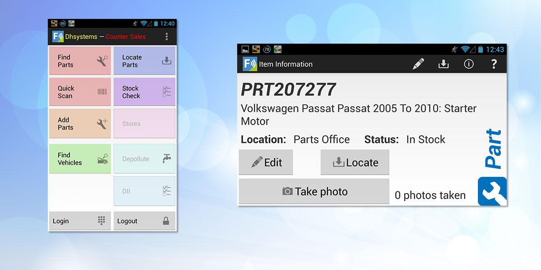Click the 12:43 clock in the status bar
This screenshot has width=541, height=270.
[x=495, y=49]
